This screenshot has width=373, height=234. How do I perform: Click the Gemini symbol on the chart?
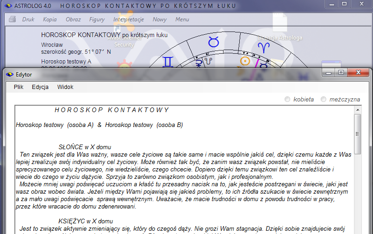tap(168, 62)
